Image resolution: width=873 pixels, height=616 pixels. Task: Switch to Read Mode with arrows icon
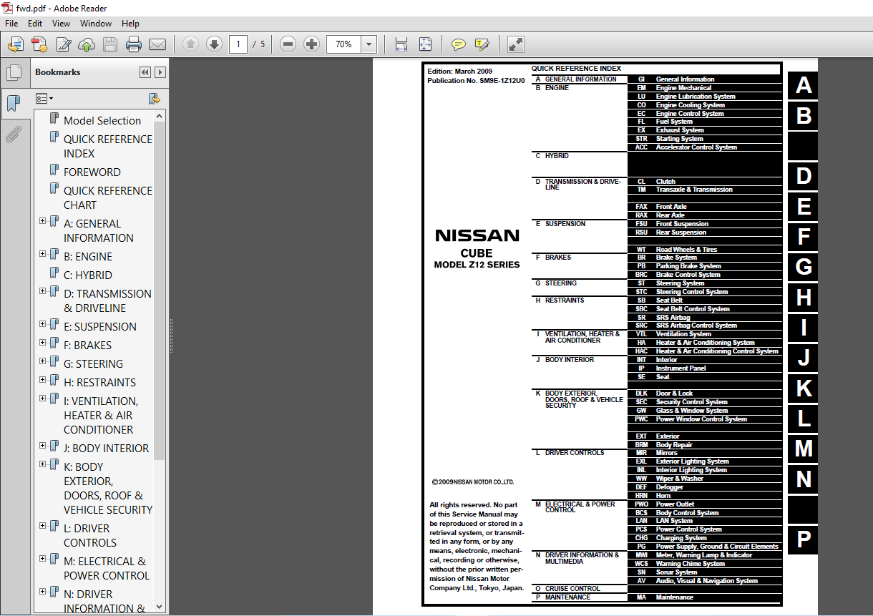click(515, 44)
